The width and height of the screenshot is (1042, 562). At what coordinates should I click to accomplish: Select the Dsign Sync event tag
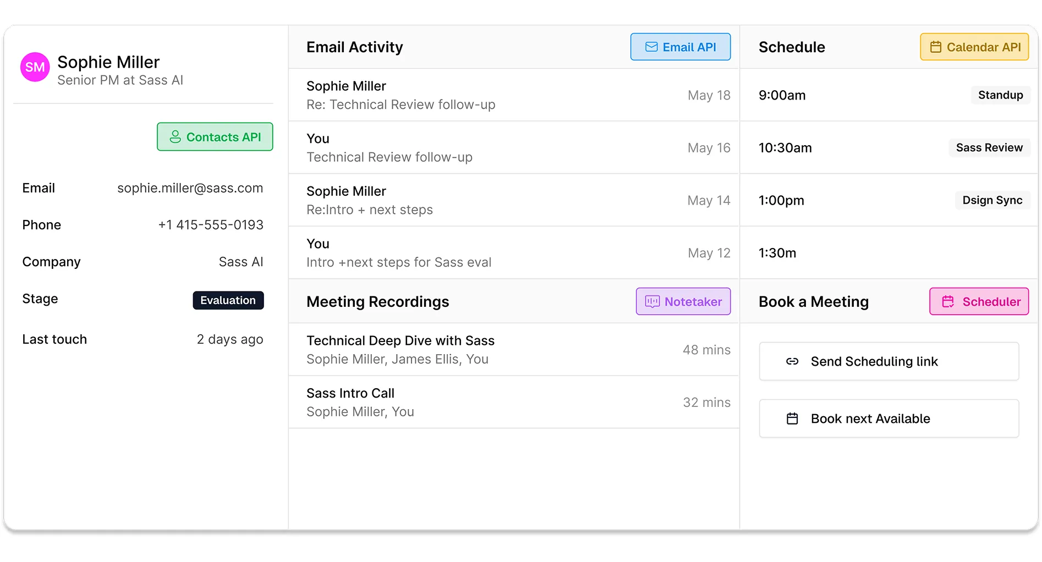pos(992,200)
